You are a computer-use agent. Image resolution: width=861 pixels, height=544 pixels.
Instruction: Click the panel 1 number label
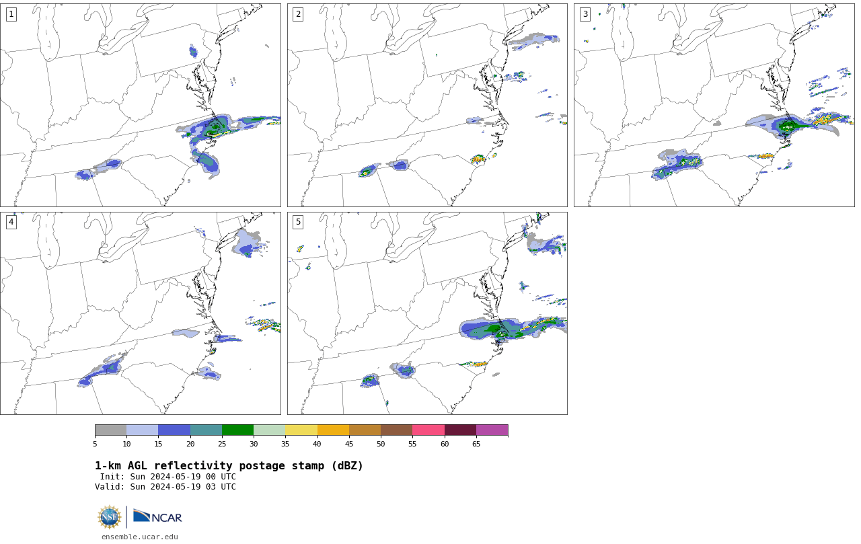11,14
